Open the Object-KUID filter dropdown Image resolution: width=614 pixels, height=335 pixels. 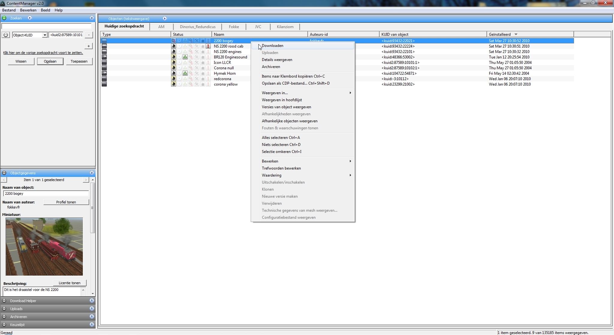click(45, 35)
